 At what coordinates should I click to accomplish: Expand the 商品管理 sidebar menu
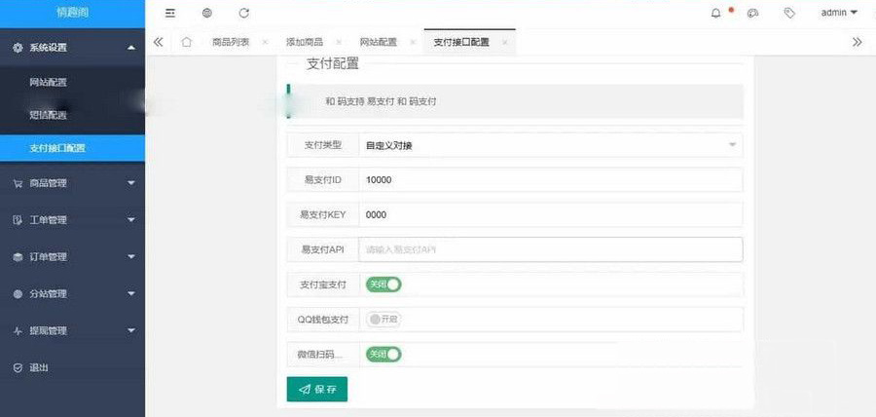(x=72, y=182)
